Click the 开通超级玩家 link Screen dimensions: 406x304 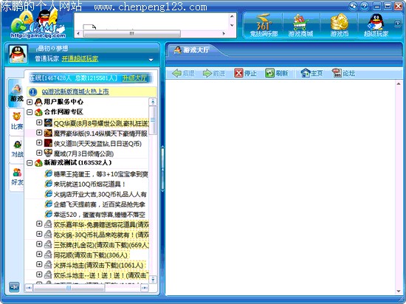coord(80,59)
